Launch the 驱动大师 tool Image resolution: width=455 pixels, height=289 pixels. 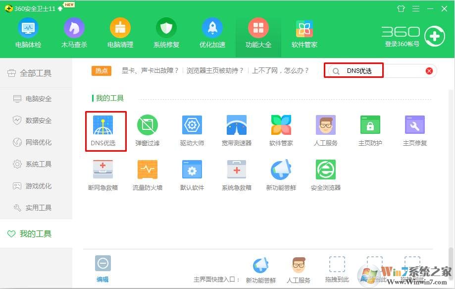[192, 131]
